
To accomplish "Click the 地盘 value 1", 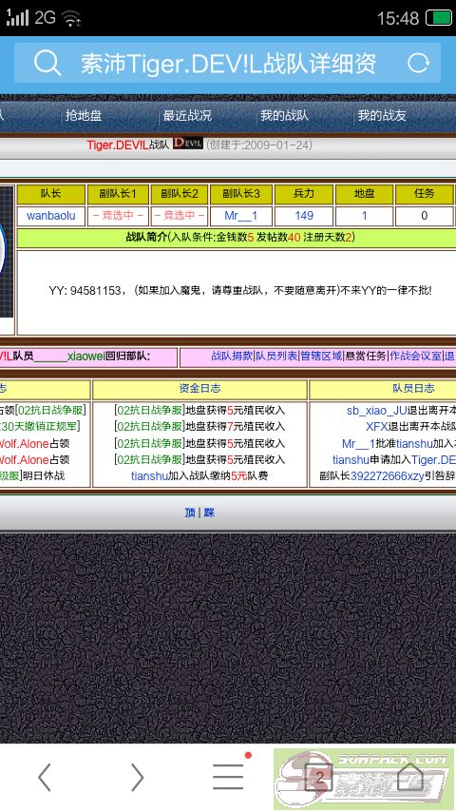I will 365,216.
